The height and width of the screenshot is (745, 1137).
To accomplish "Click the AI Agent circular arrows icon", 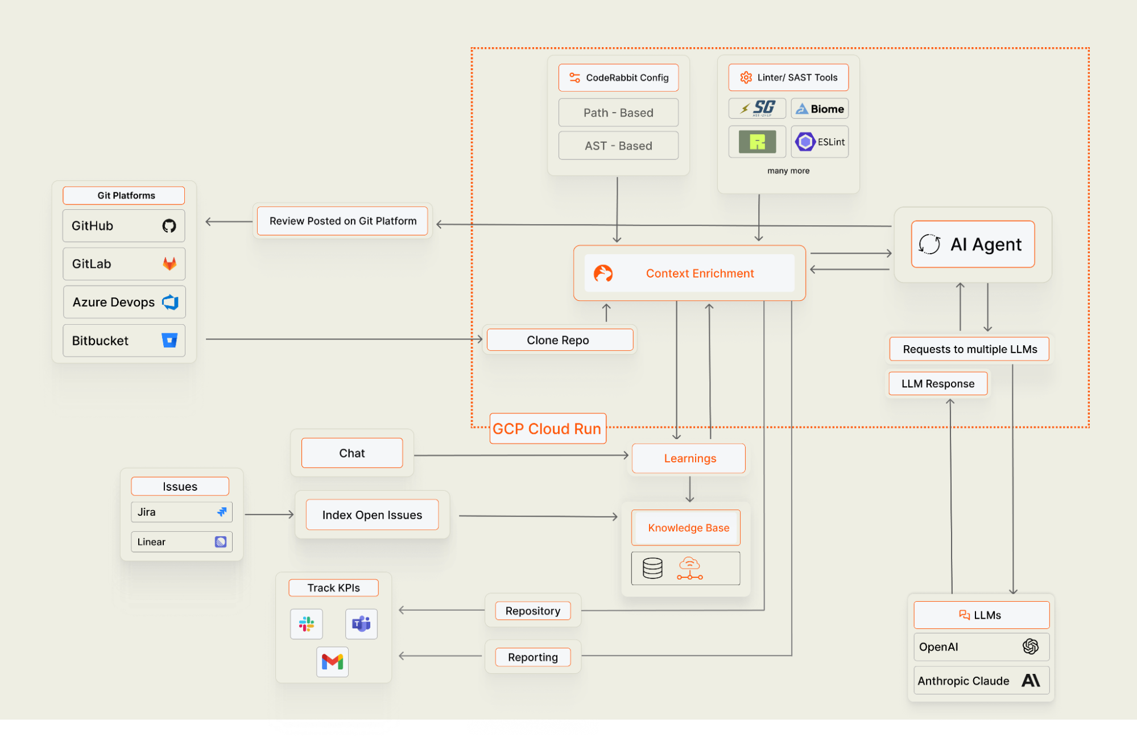I will pos(929,244).
